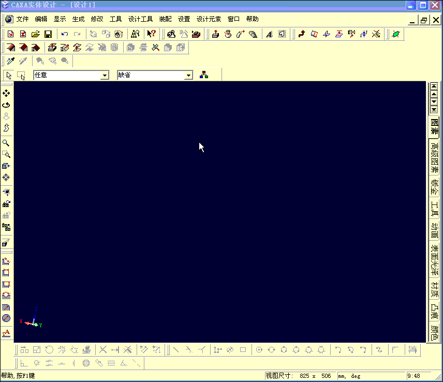Click the open file folder icon

coord(35,34)
